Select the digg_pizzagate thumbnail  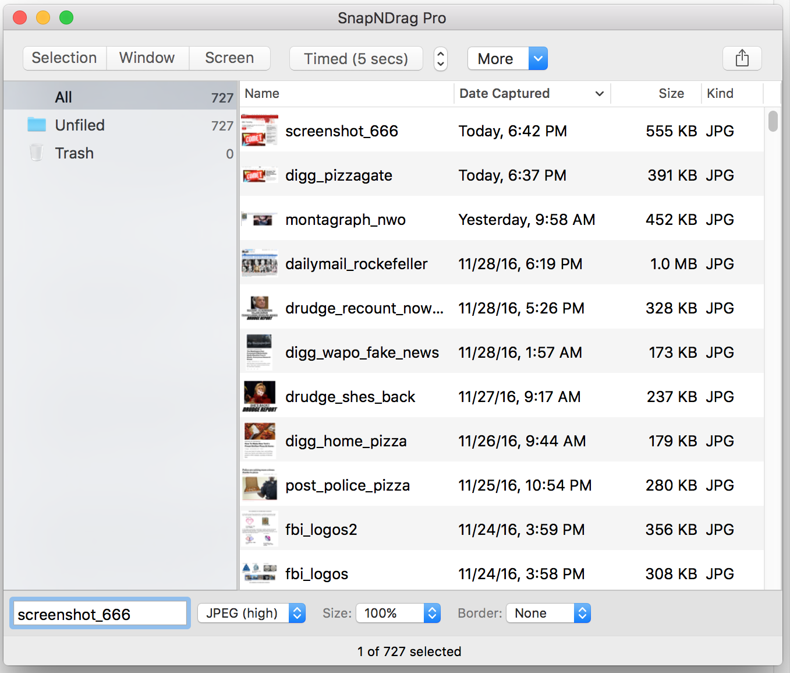click(260, 175)
